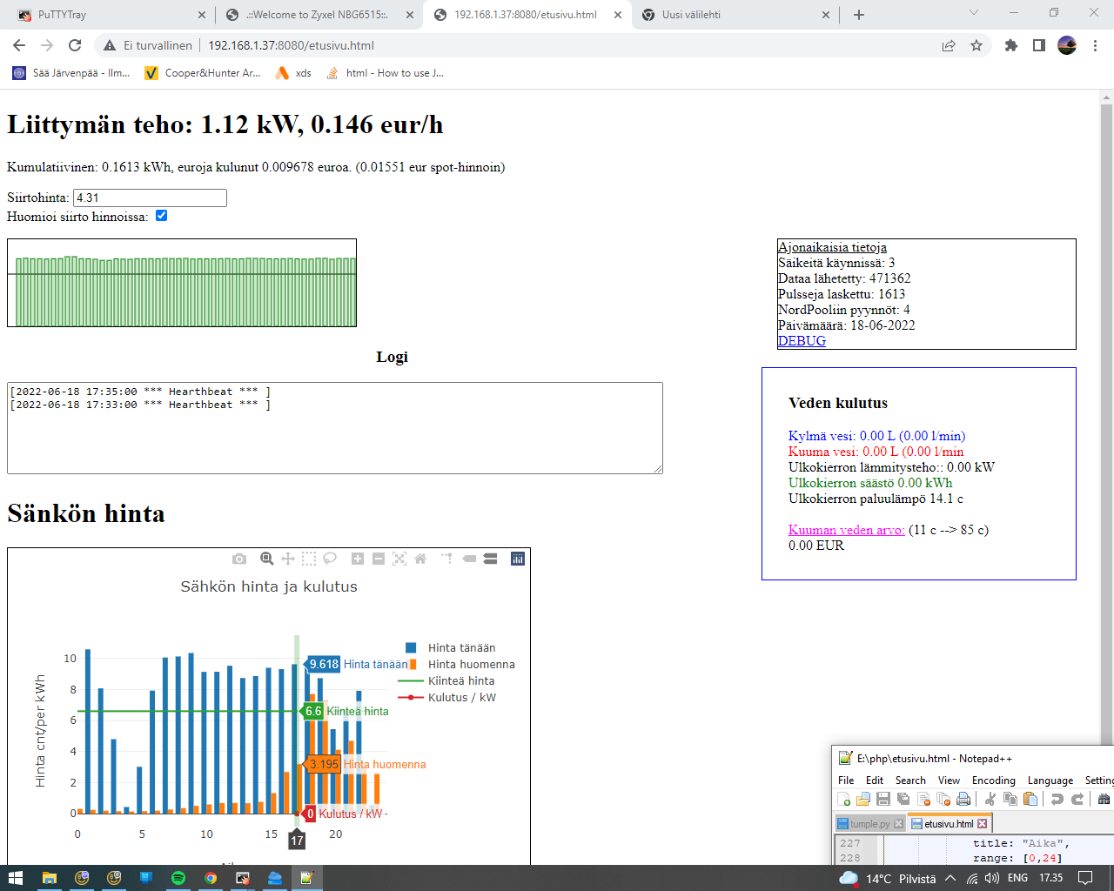
Task: Toggle Chrome side panel icon
Action: [x=1039, y=45]
